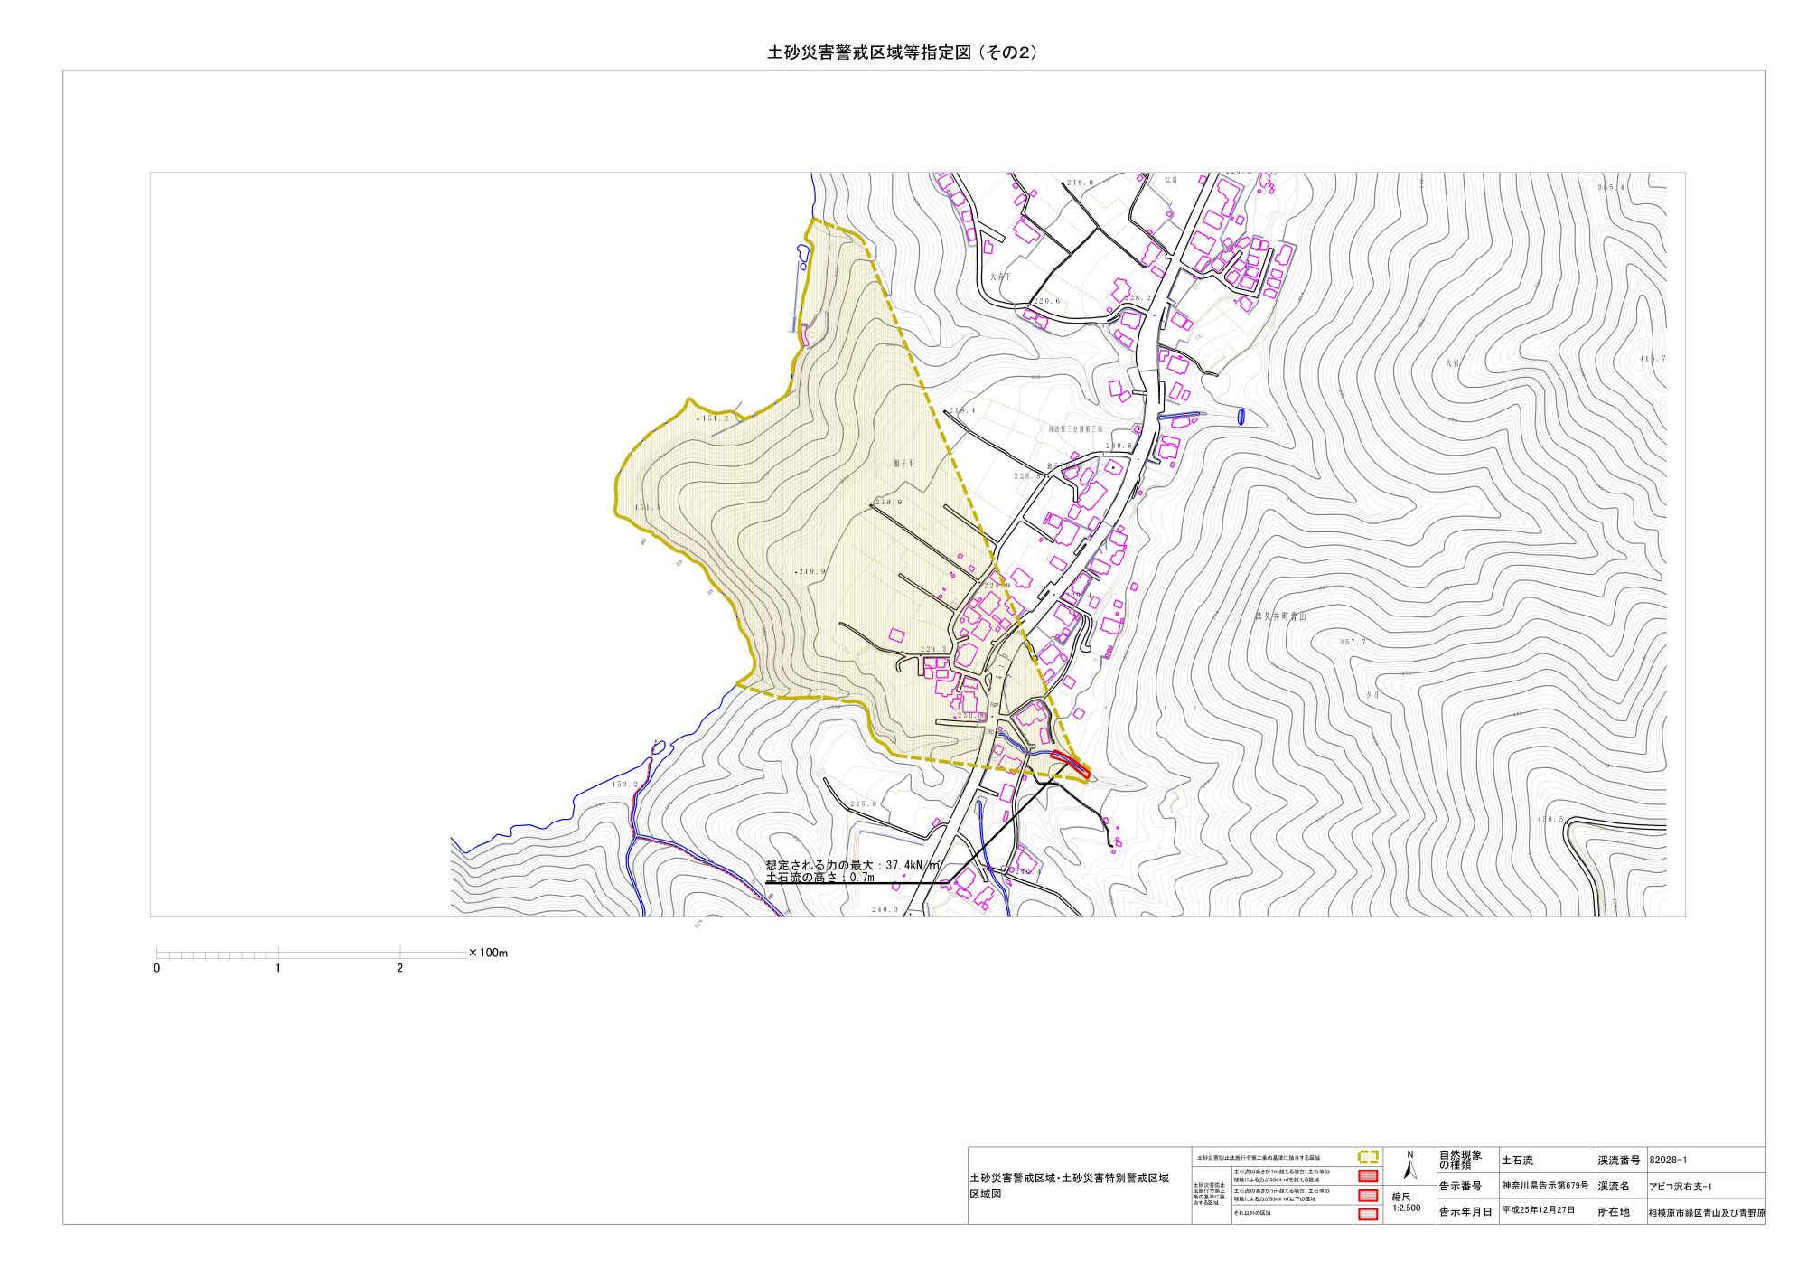Viewport: 1807px width, 1278px height.
Task: Click the stream number 82028-1 cell
Action: [1668, 1160]
